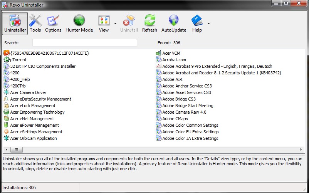Select Adobe Color Common Settings
Screen dimensions: 309x193
tap(187, 125)
